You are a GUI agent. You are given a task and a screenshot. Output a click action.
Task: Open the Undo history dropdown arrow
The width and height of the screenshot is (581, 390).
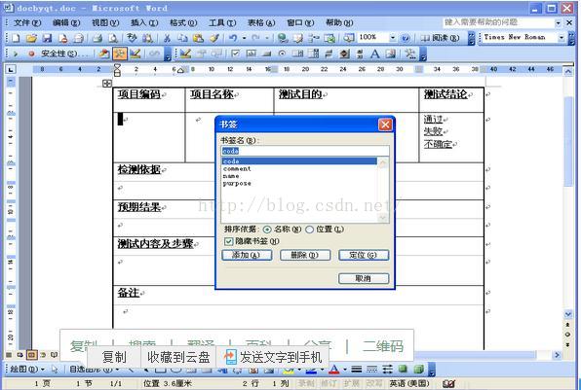coord(244,38)
